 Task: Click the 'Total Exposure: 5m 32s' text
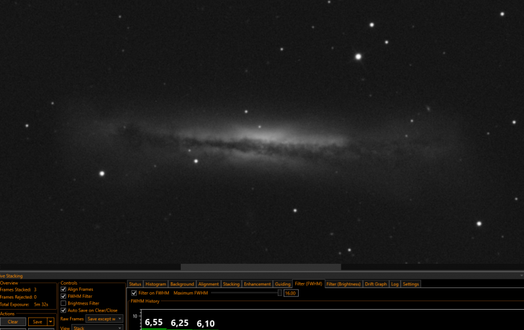click(x=24, y=304)
